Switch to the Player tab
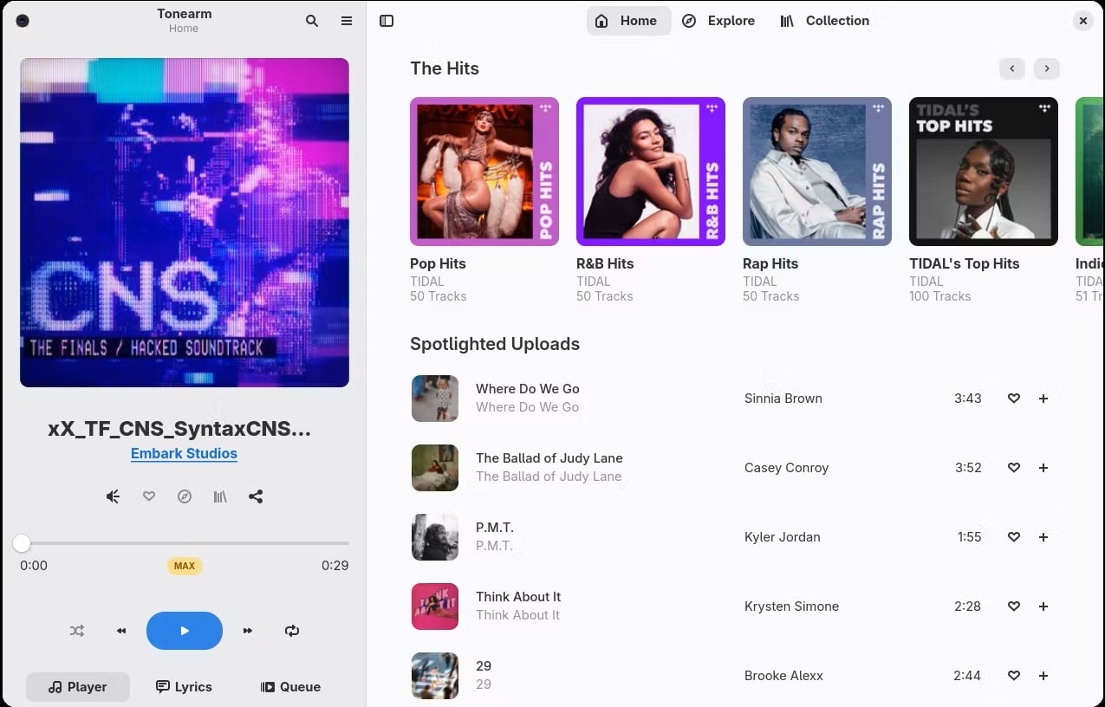The width and height of the screenshot is (1105, 707). pyautogui.click(x=78, y=687)
